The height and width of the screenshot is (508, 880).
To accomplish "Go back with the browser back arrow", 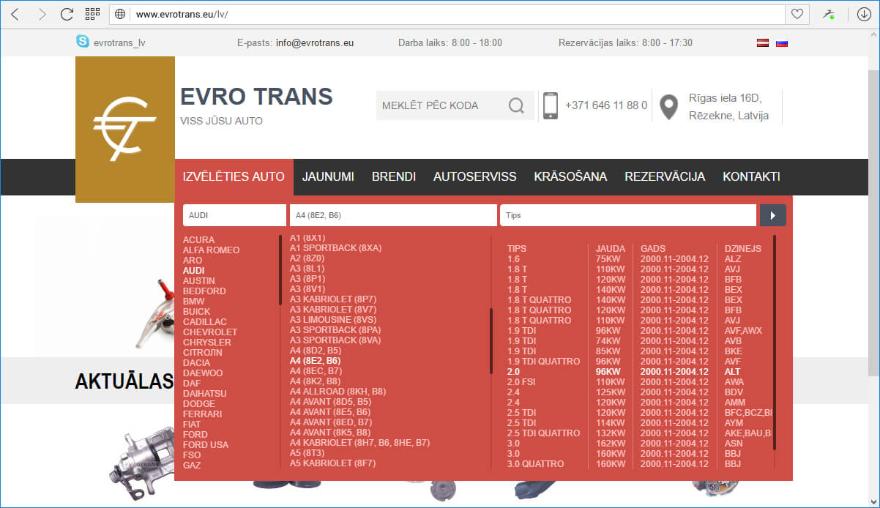I will point(15,14).
